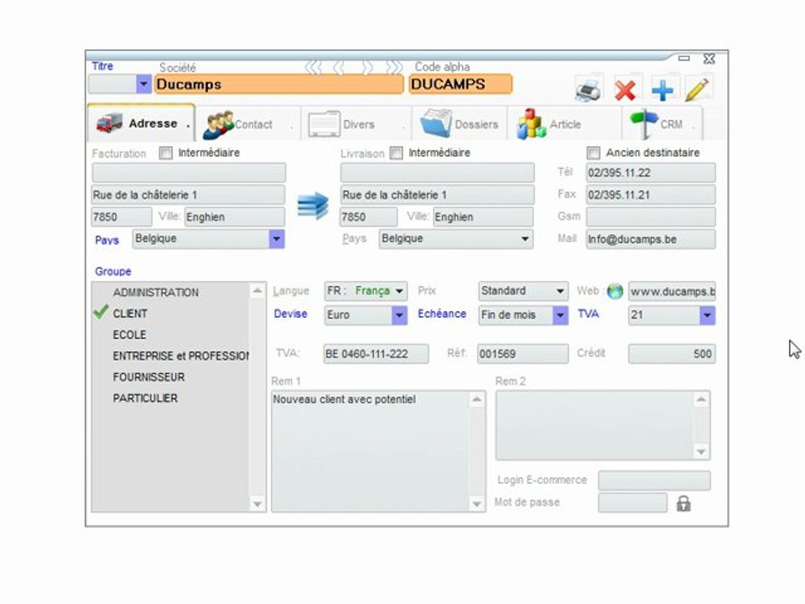Click the blue Devise label
Viewport: 805px width, 604px height.
(291, 314)
